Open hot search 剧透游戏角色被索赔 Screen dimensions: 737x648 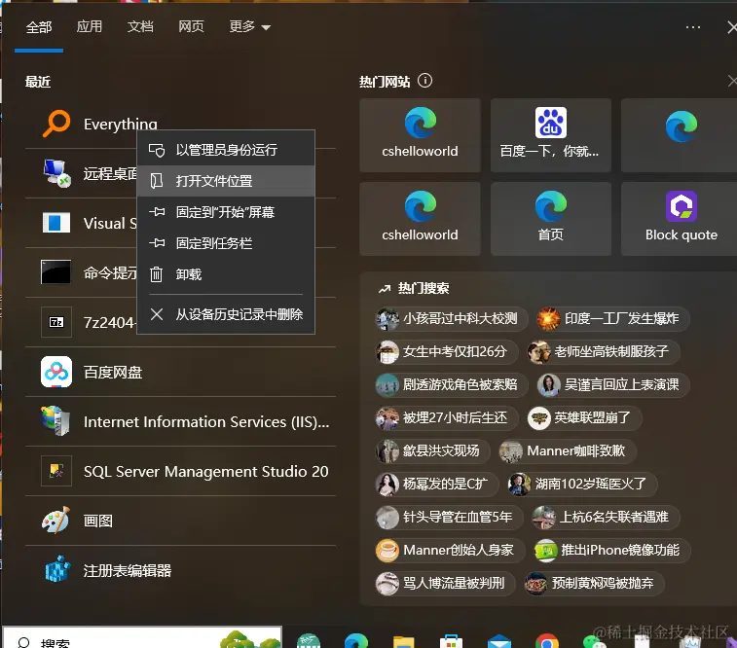tap(451, 385)
